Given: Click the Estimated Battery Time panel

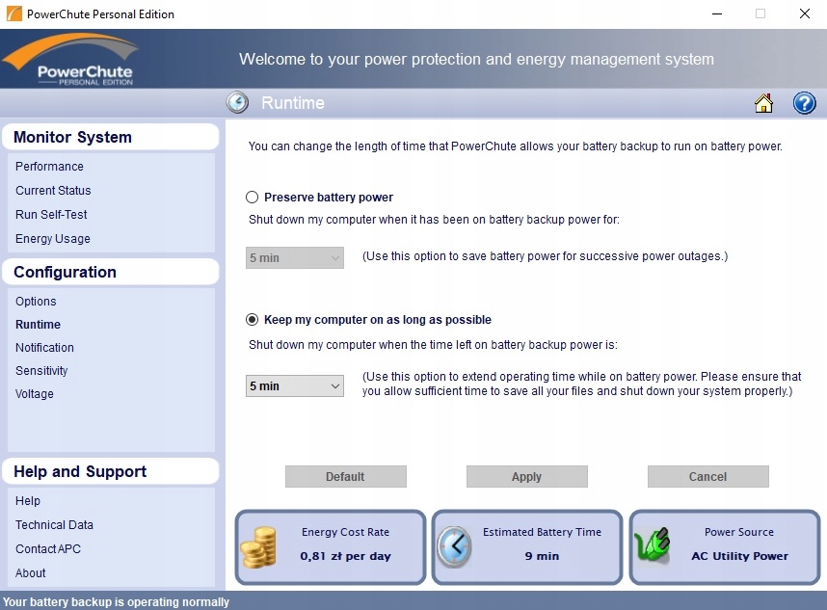Looking at the screenshot, I should point(527,547).
